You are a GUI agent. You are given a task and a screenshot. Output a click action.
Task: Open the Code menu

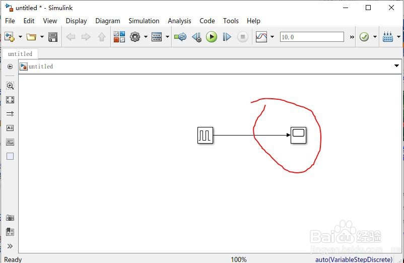(x=207, y=21)
